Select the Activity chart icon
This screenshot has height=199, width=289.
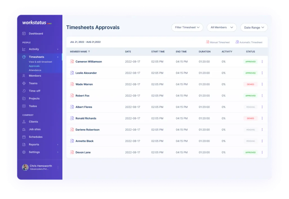24,49
